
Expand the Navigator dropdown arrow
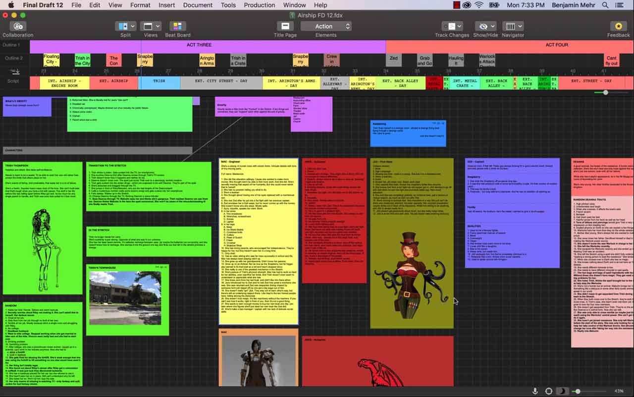[520, 26]
